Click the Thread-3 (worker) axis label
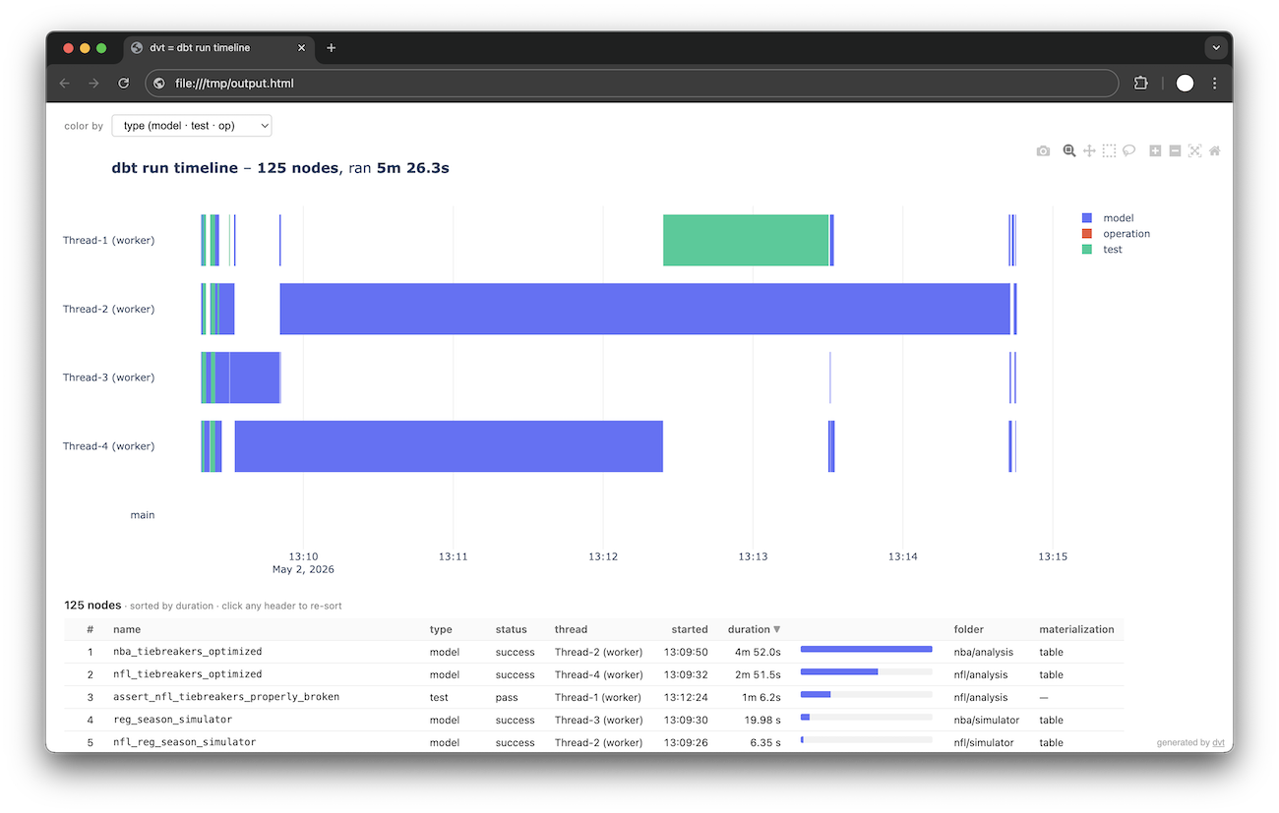This screenshot has width=1279, height=813. click(108, 377)
